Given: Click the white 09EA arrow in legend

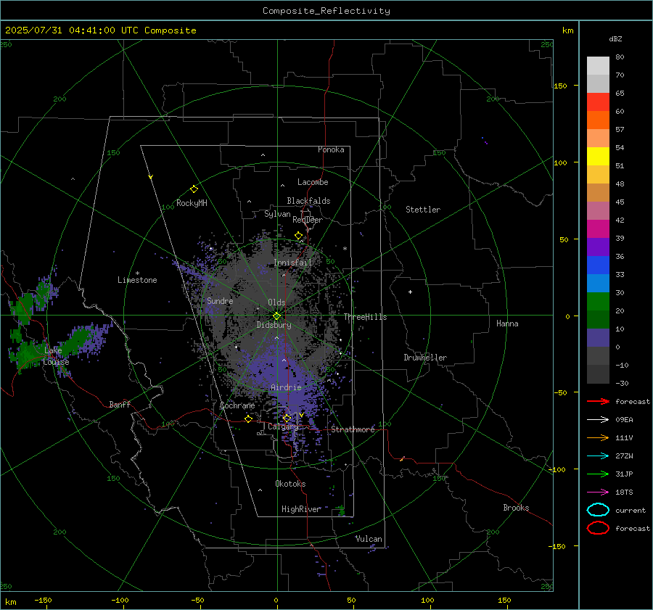Looking at the screenshot, I should tap(598, 419).
